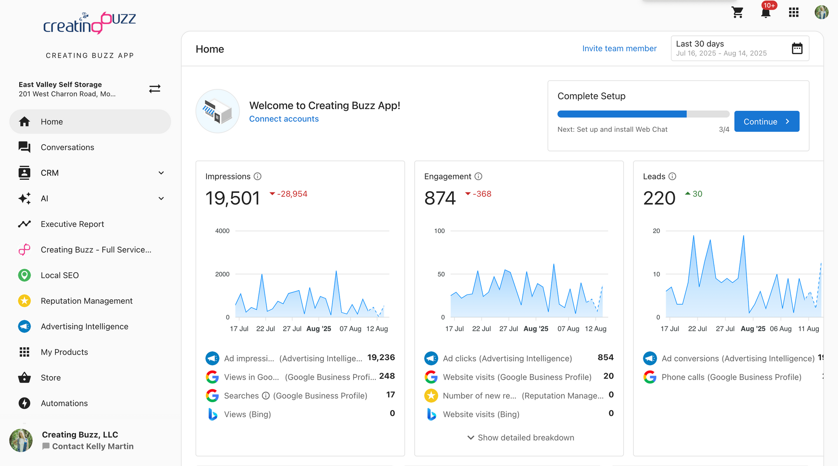Click the Continue setup button

coord(766,122)
